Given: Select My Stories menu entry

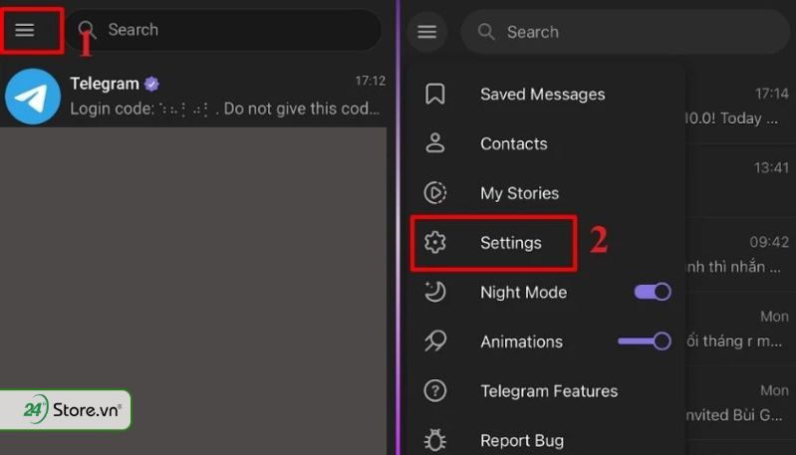Looking at the screenshot, I should pos(519,193).
